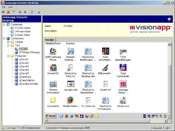Screen dimensions: 175x131
Task: Click horizontal scrollbar left arrow
Action: click(x=46, y=121)
